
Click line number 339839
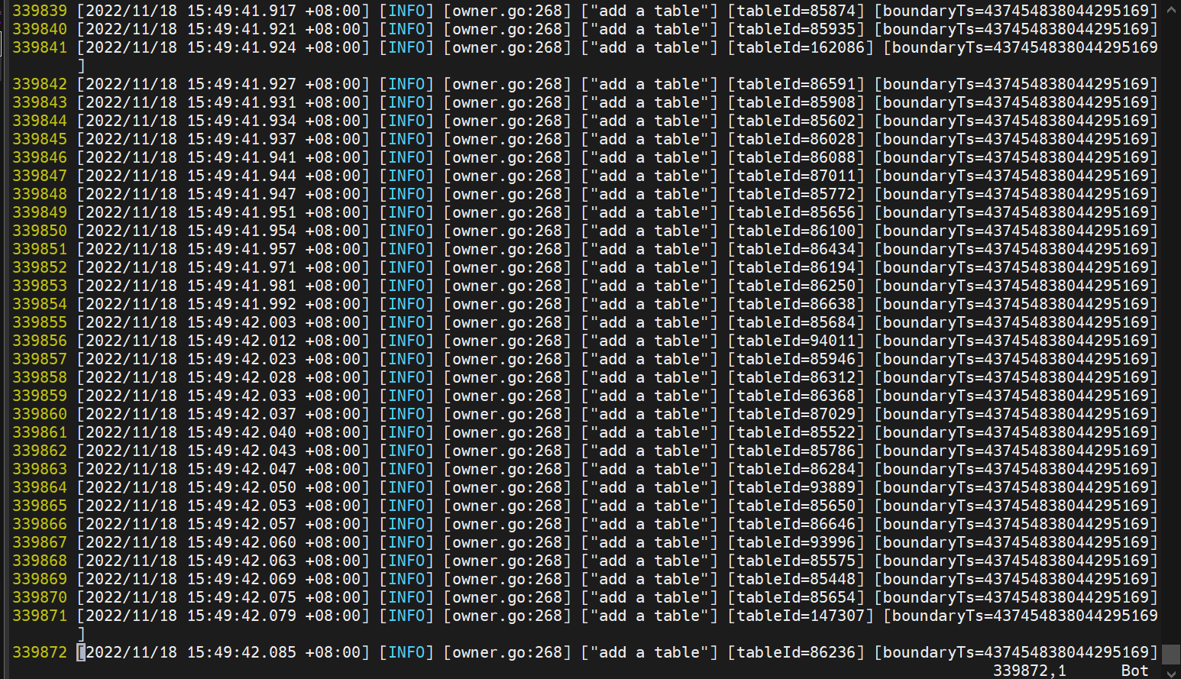(40, 11)
